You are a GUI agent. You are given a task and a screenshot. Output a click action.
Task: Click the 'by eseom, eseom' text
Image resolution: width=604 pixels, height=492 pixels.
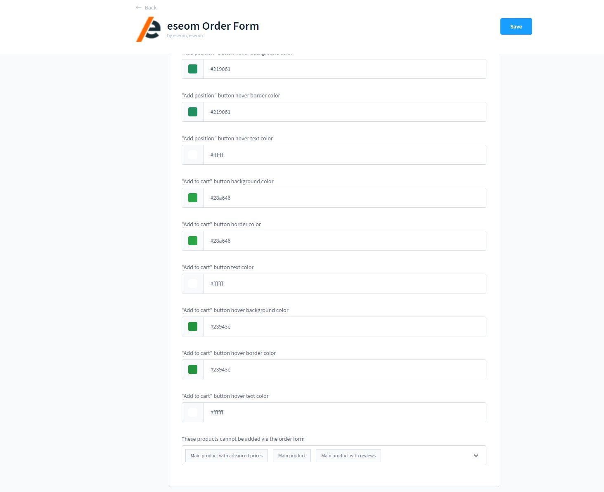coord(185,35)
